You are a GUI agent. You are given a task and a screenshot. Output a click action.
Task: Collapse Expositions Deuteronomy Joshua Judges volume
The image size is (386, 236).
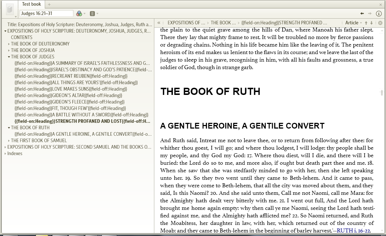click(x=5, y=31)
